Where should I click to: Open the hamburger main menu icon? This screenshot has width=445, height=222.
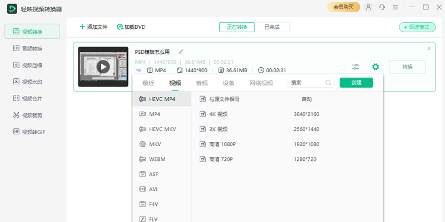pyautogui.click(x=395, y=7)
